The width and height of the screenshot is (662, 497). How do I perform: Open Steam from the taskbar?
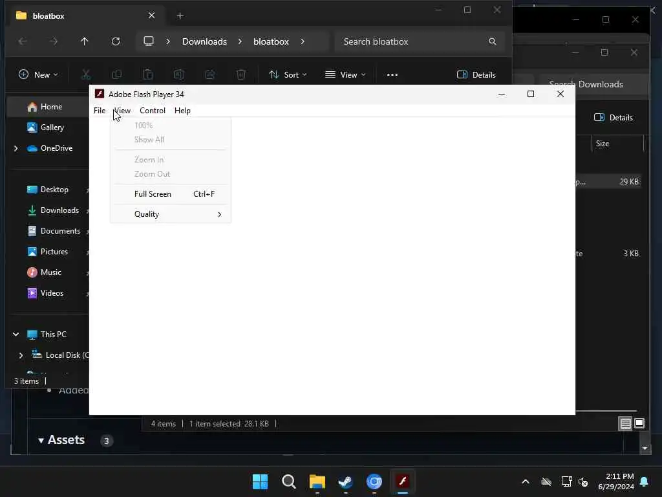click(x=346, y=481)
